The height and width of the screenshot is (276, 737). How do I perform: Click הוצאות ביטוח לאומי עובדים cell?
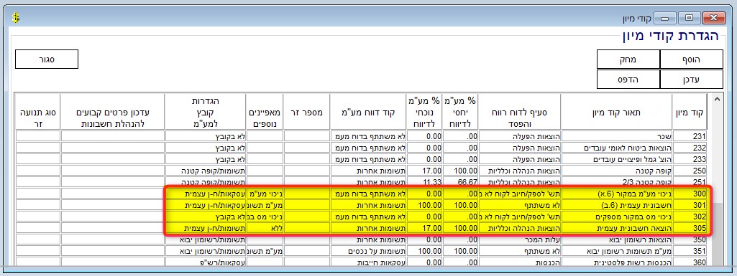click(617, 148)
